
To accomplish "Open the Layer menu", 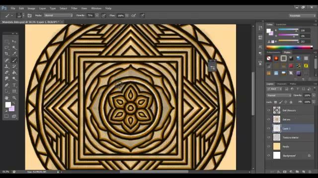I will [x=42, y=8].
